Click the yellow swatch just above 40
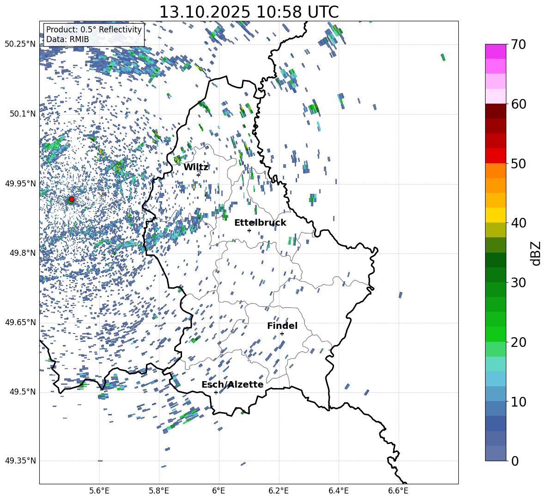547x500 pixels. coord(495,215)
